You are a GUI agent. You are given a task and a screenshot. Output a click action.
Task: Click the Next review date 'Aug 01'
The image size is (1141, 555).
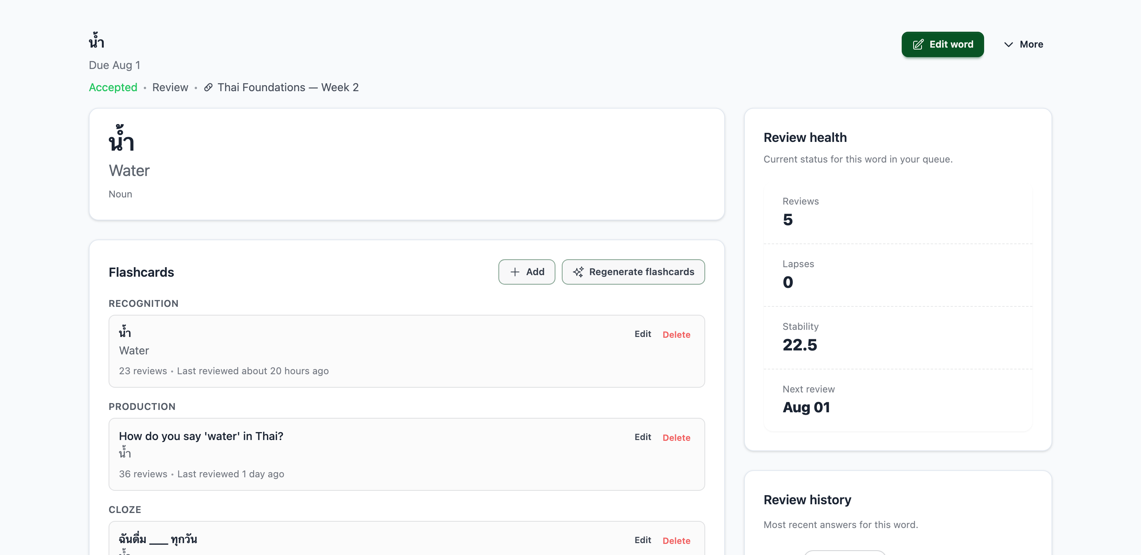tap(806, 408)
